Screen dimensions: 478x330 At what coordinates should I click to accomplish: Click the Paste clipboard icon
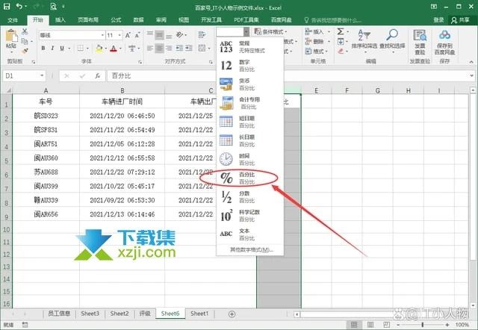coord(11,36)
